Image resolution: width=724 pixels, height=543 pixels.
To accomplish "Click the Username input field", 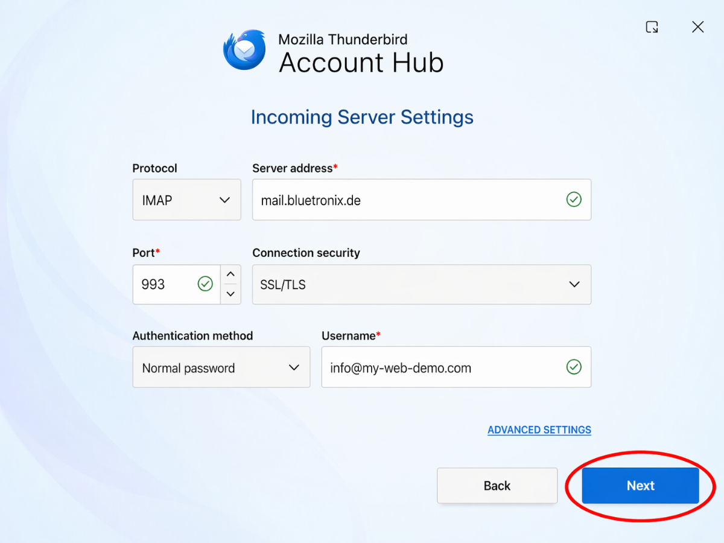I will coord(456,367).
